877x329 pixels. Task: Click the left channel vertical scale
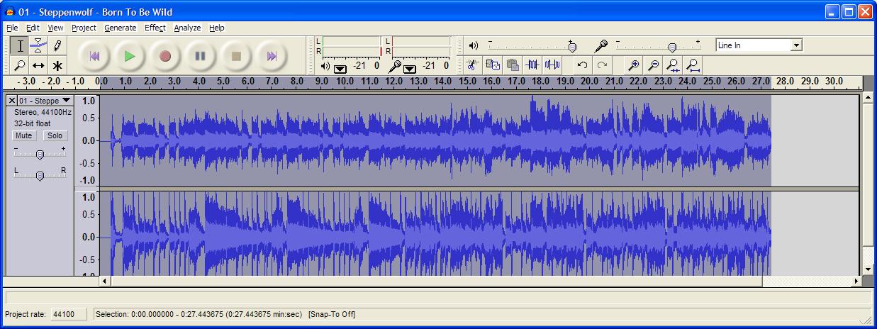pos(87,140)
